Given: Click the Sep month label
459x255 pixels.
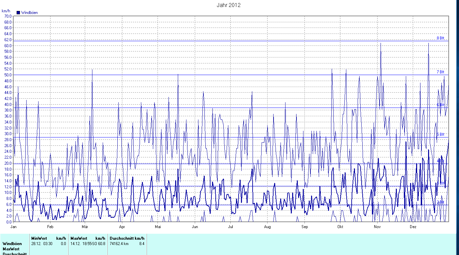Looking at the screenshot, I should pyautogui.click(x=305, y=227).
